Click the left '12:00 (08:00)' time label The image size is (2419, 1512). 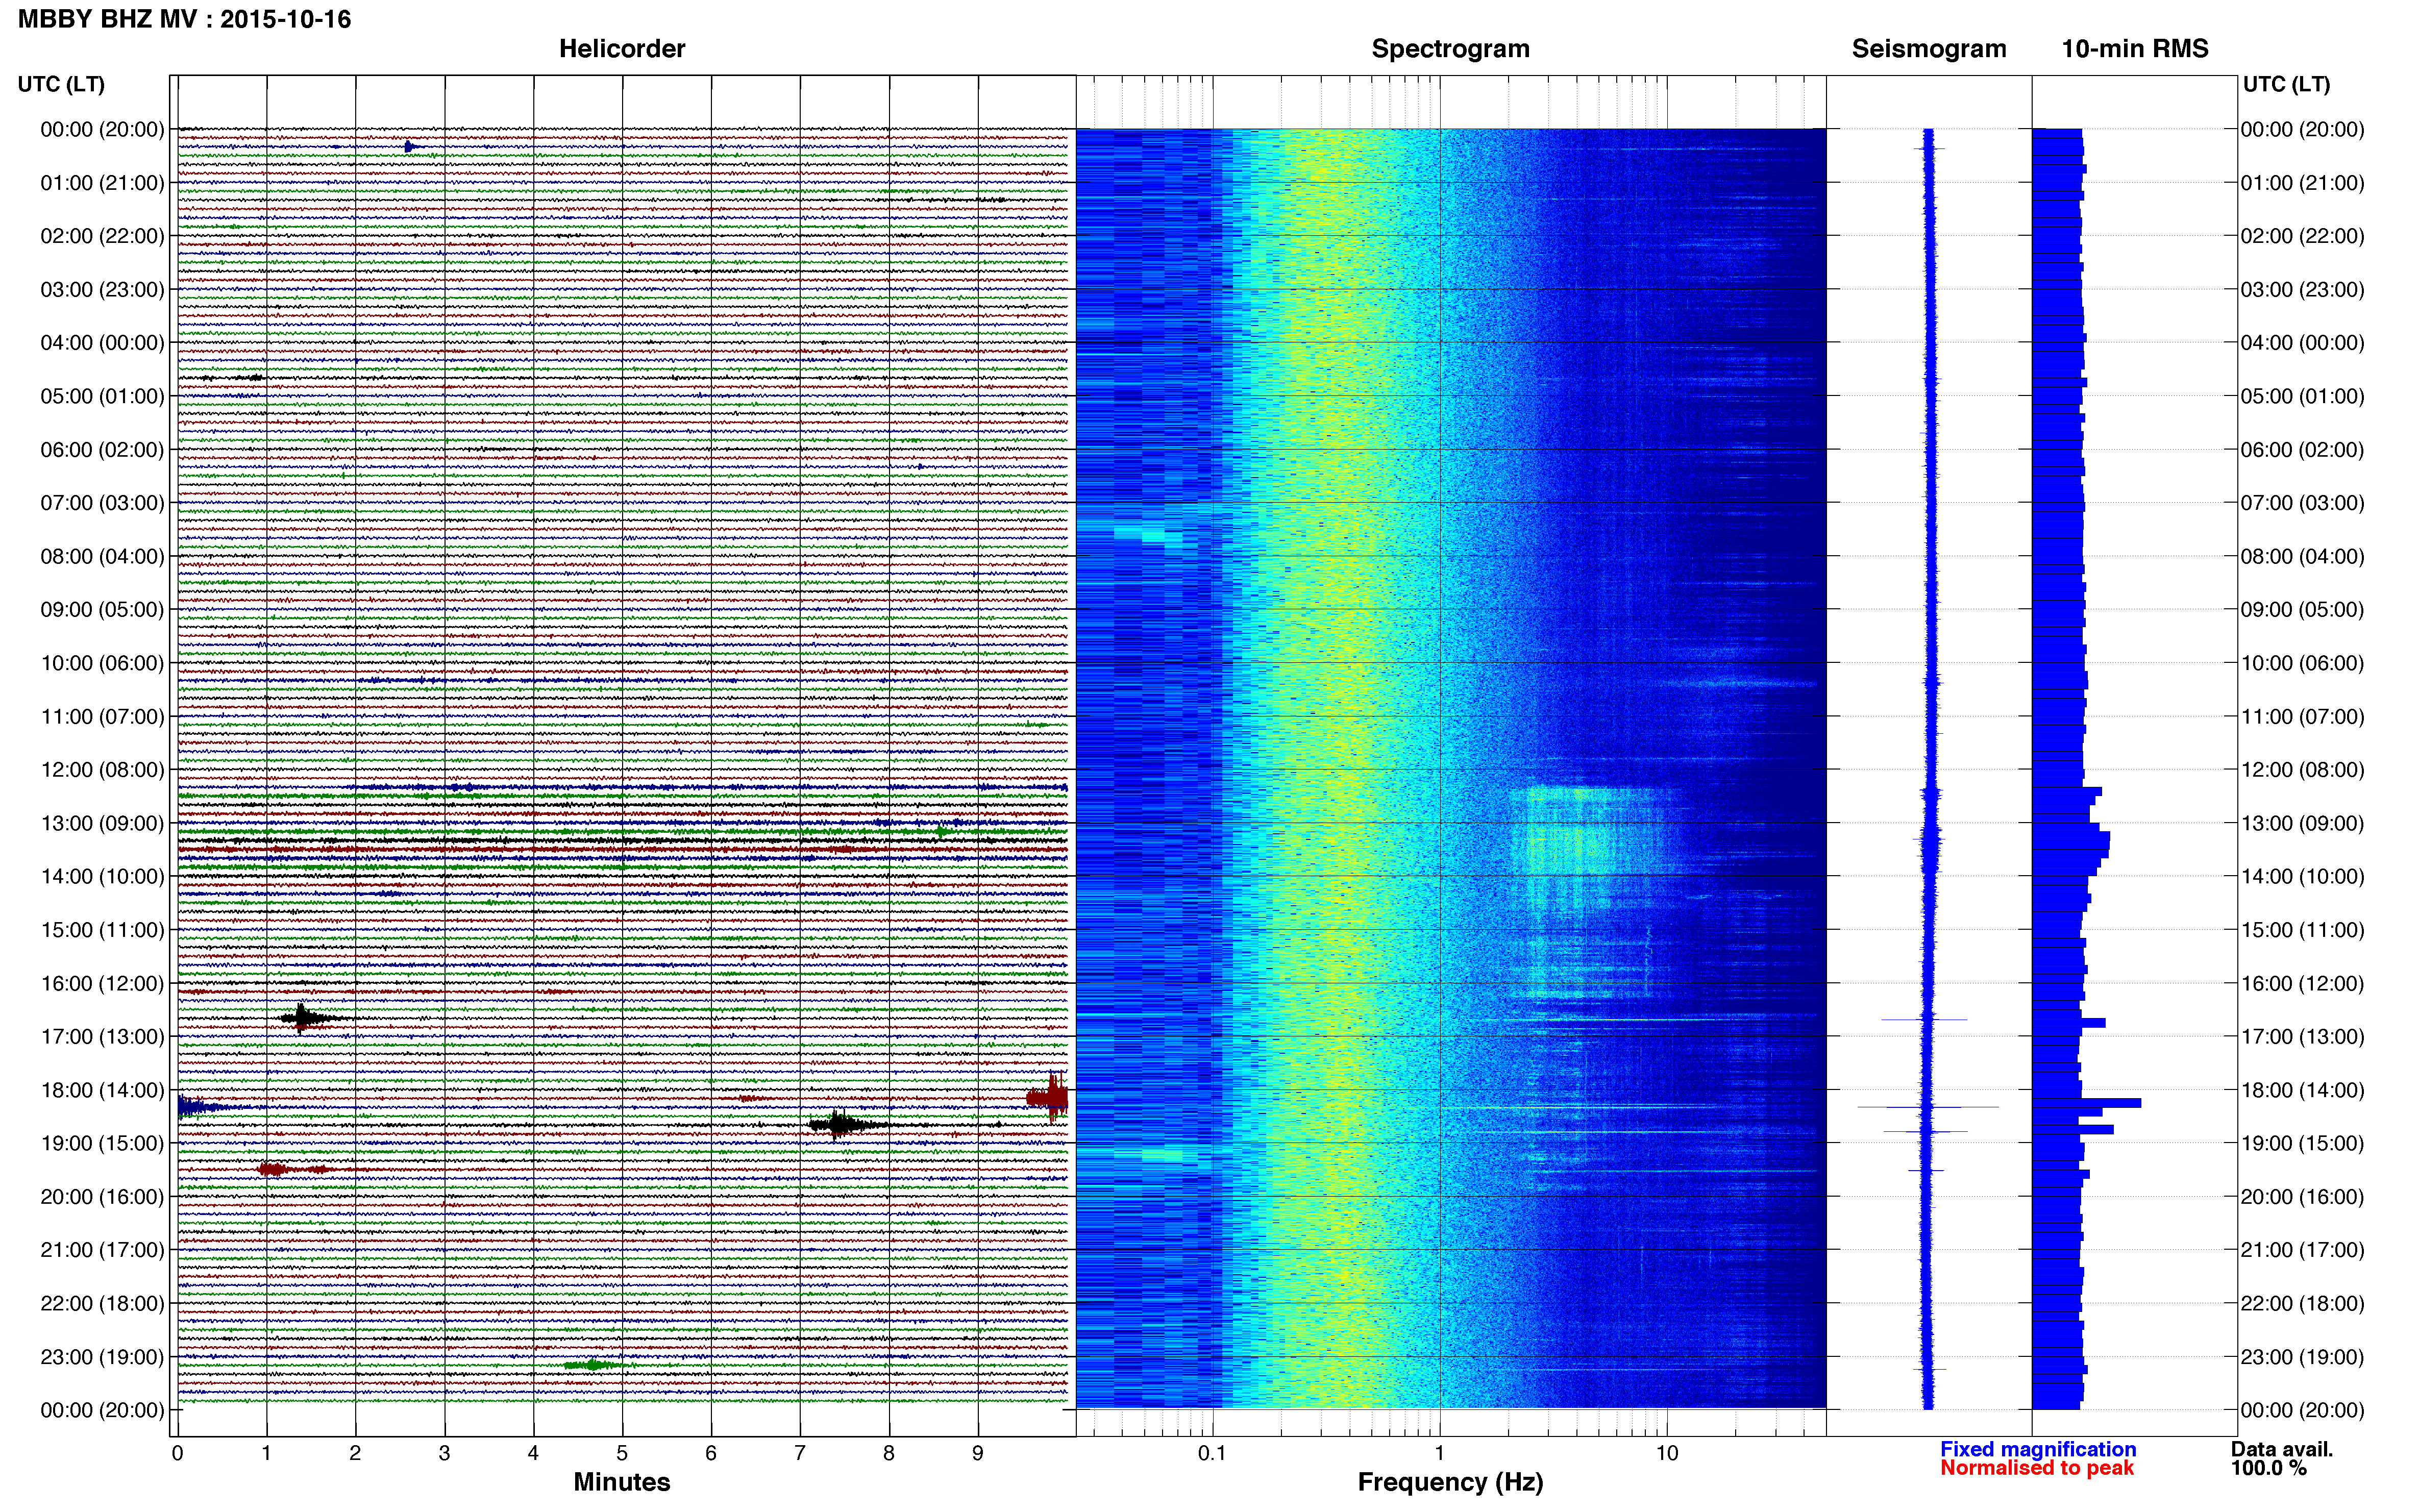click(102, 770)
